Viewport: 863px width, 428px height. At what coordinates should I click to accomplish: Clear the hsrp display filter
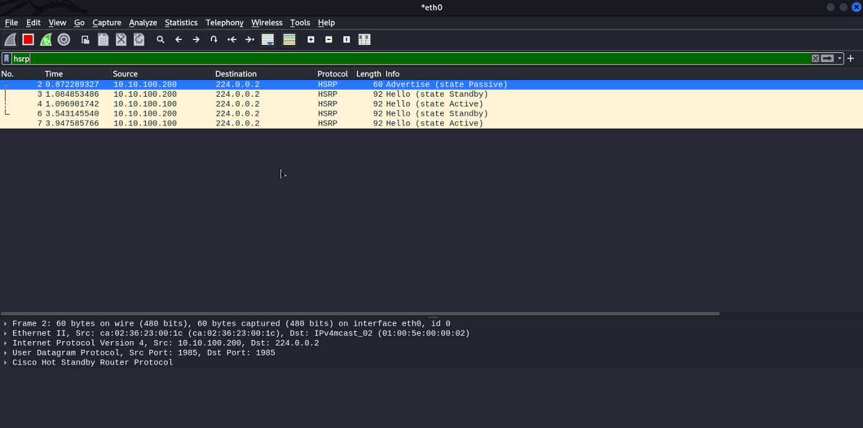tap(815, 59)
